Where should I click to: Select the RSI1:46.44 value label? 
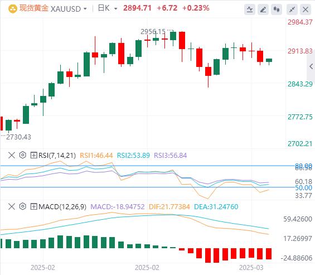click(96, 156)
